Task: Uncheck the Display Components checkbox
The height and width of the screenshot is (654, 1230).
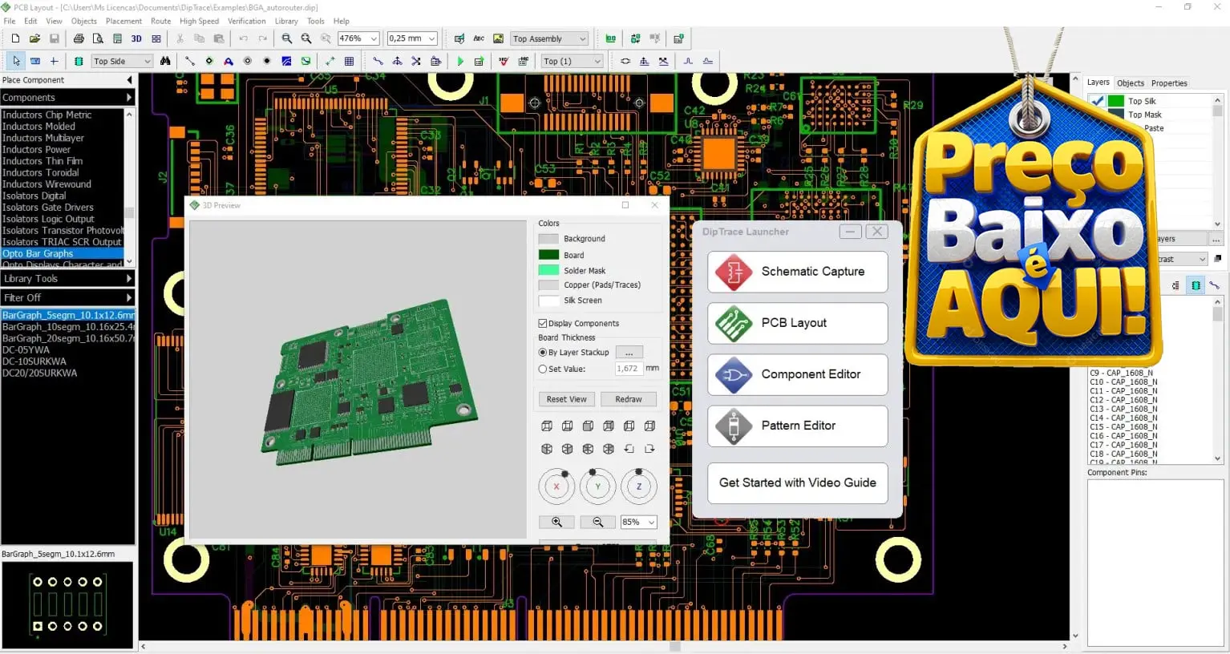Action: point(543,324)
